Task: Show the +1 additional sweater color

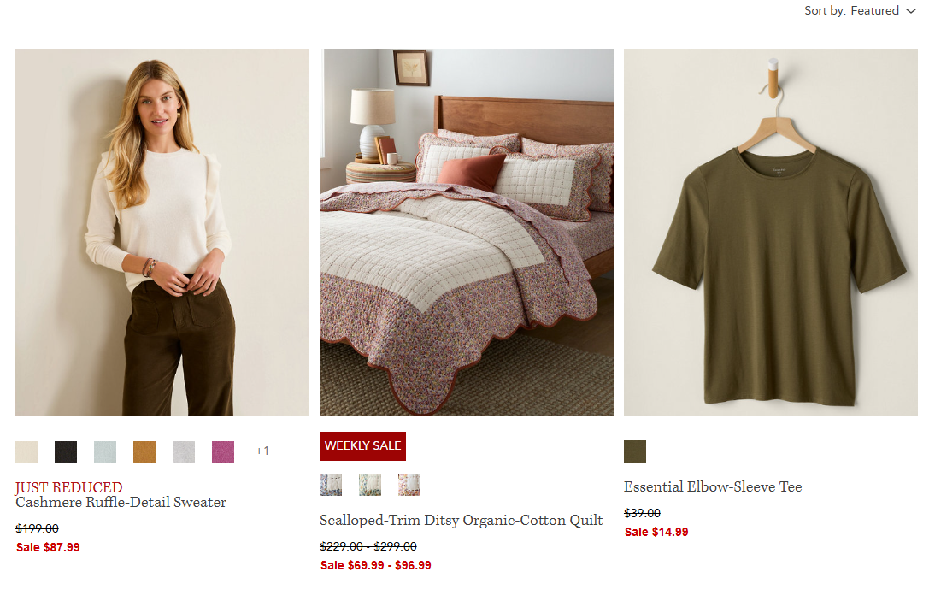Action: [262, 451]
